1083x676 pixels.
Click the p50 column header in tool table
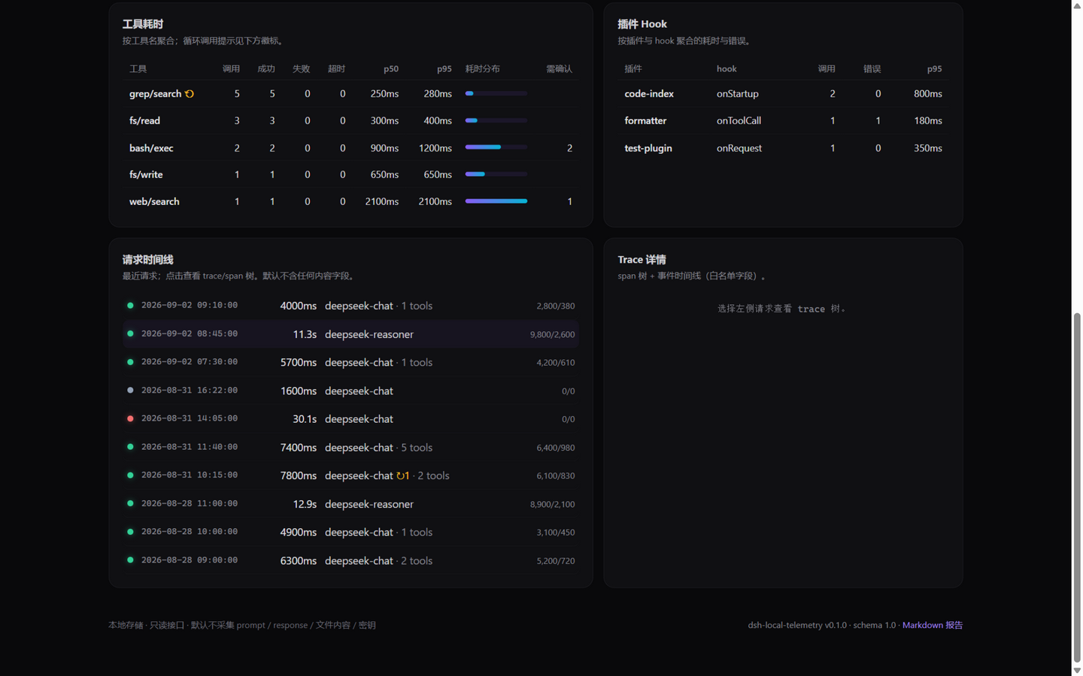point(391,68)
